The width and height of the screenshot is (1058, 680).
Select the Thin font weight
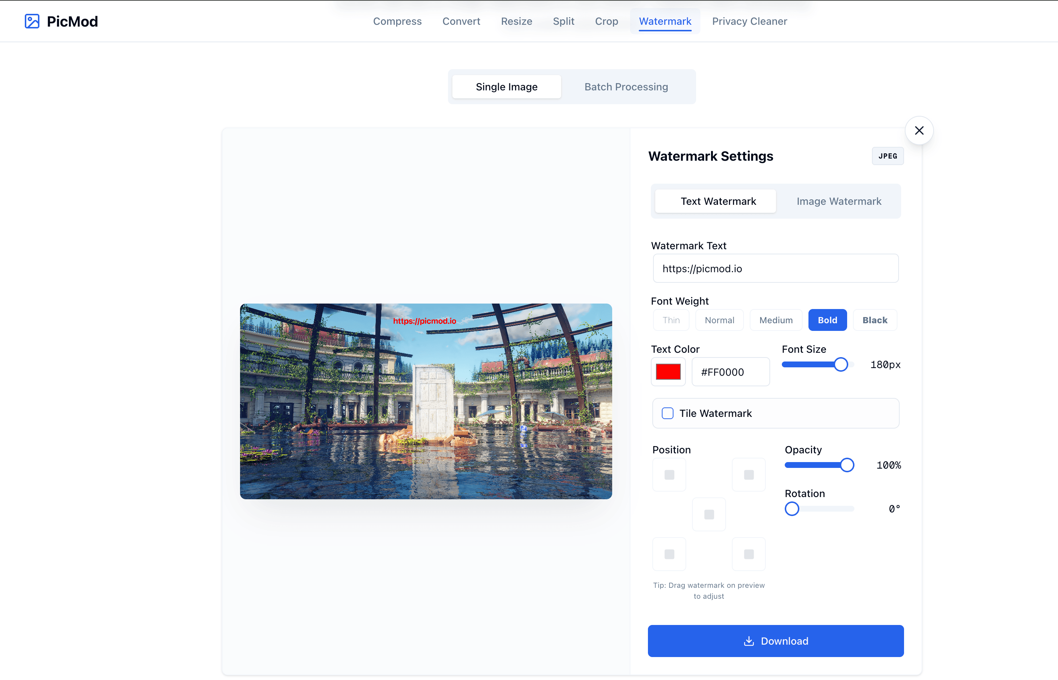(x=671, y=320)
